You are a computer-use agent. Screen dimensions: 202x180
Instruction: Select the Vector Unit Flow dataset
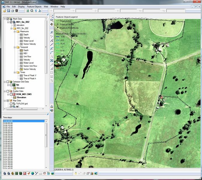[30, 66]
